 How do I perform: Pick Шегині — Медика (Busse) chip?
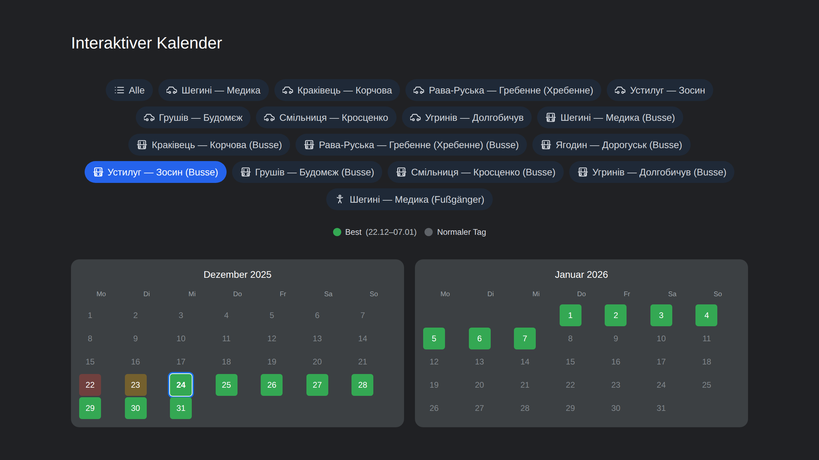point(610,117)
